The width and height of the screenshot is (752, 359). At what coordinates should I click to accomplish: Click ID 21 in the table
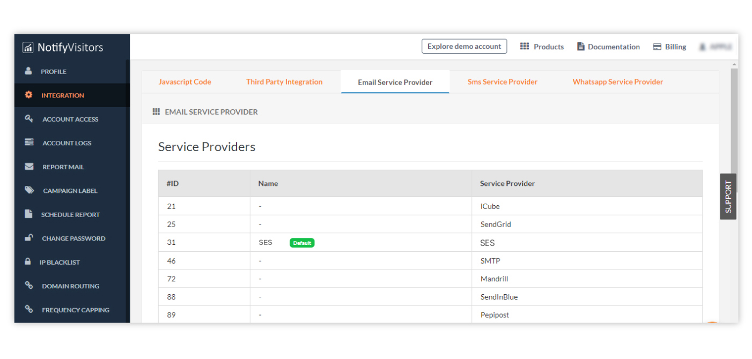(x=171, y=206)
